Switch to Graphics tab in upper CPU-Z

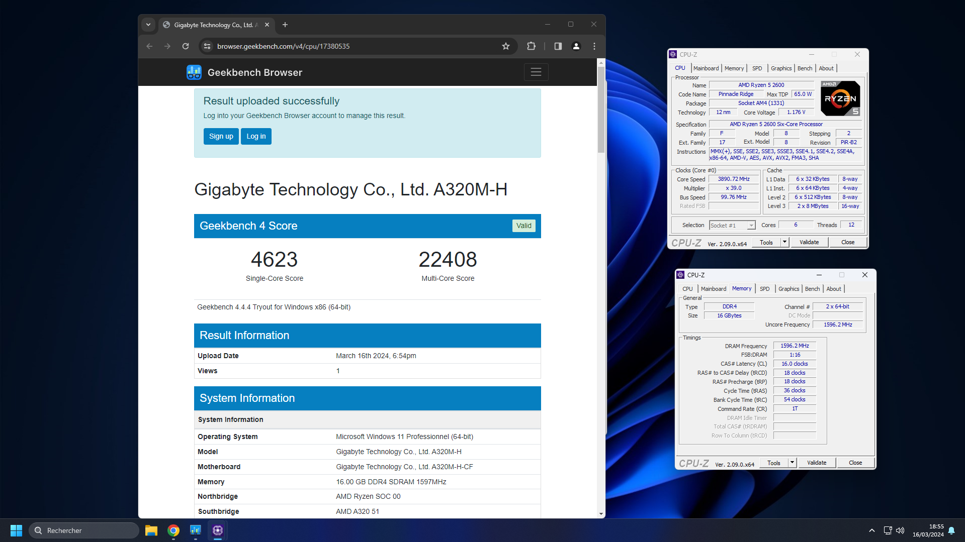[x=781, y=68]
